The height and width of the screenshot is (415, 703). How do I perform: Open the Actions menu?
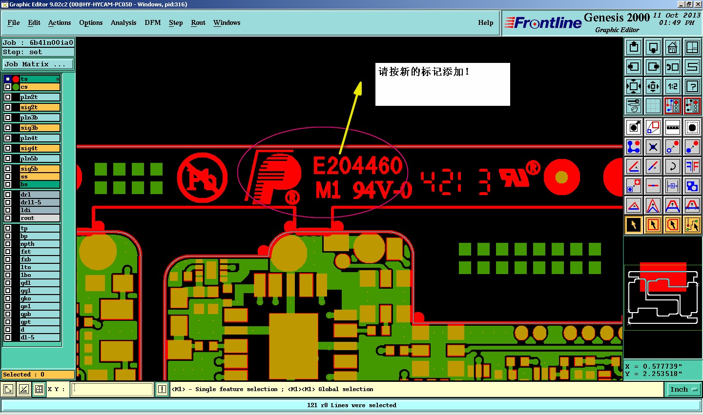[x=60, y=22]
